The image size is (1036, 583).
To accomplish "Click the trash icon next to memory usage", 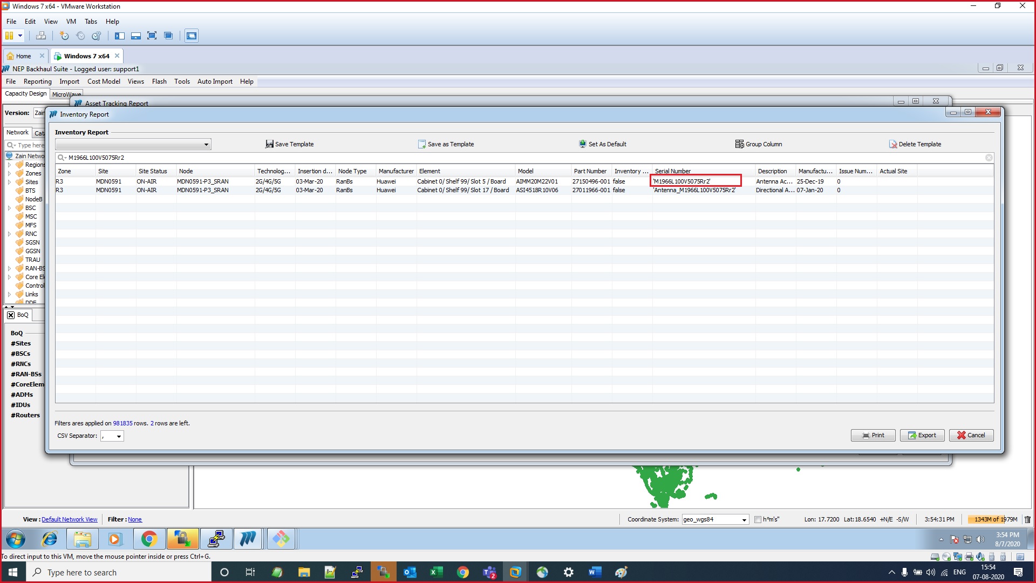I will pos(1027,519).
